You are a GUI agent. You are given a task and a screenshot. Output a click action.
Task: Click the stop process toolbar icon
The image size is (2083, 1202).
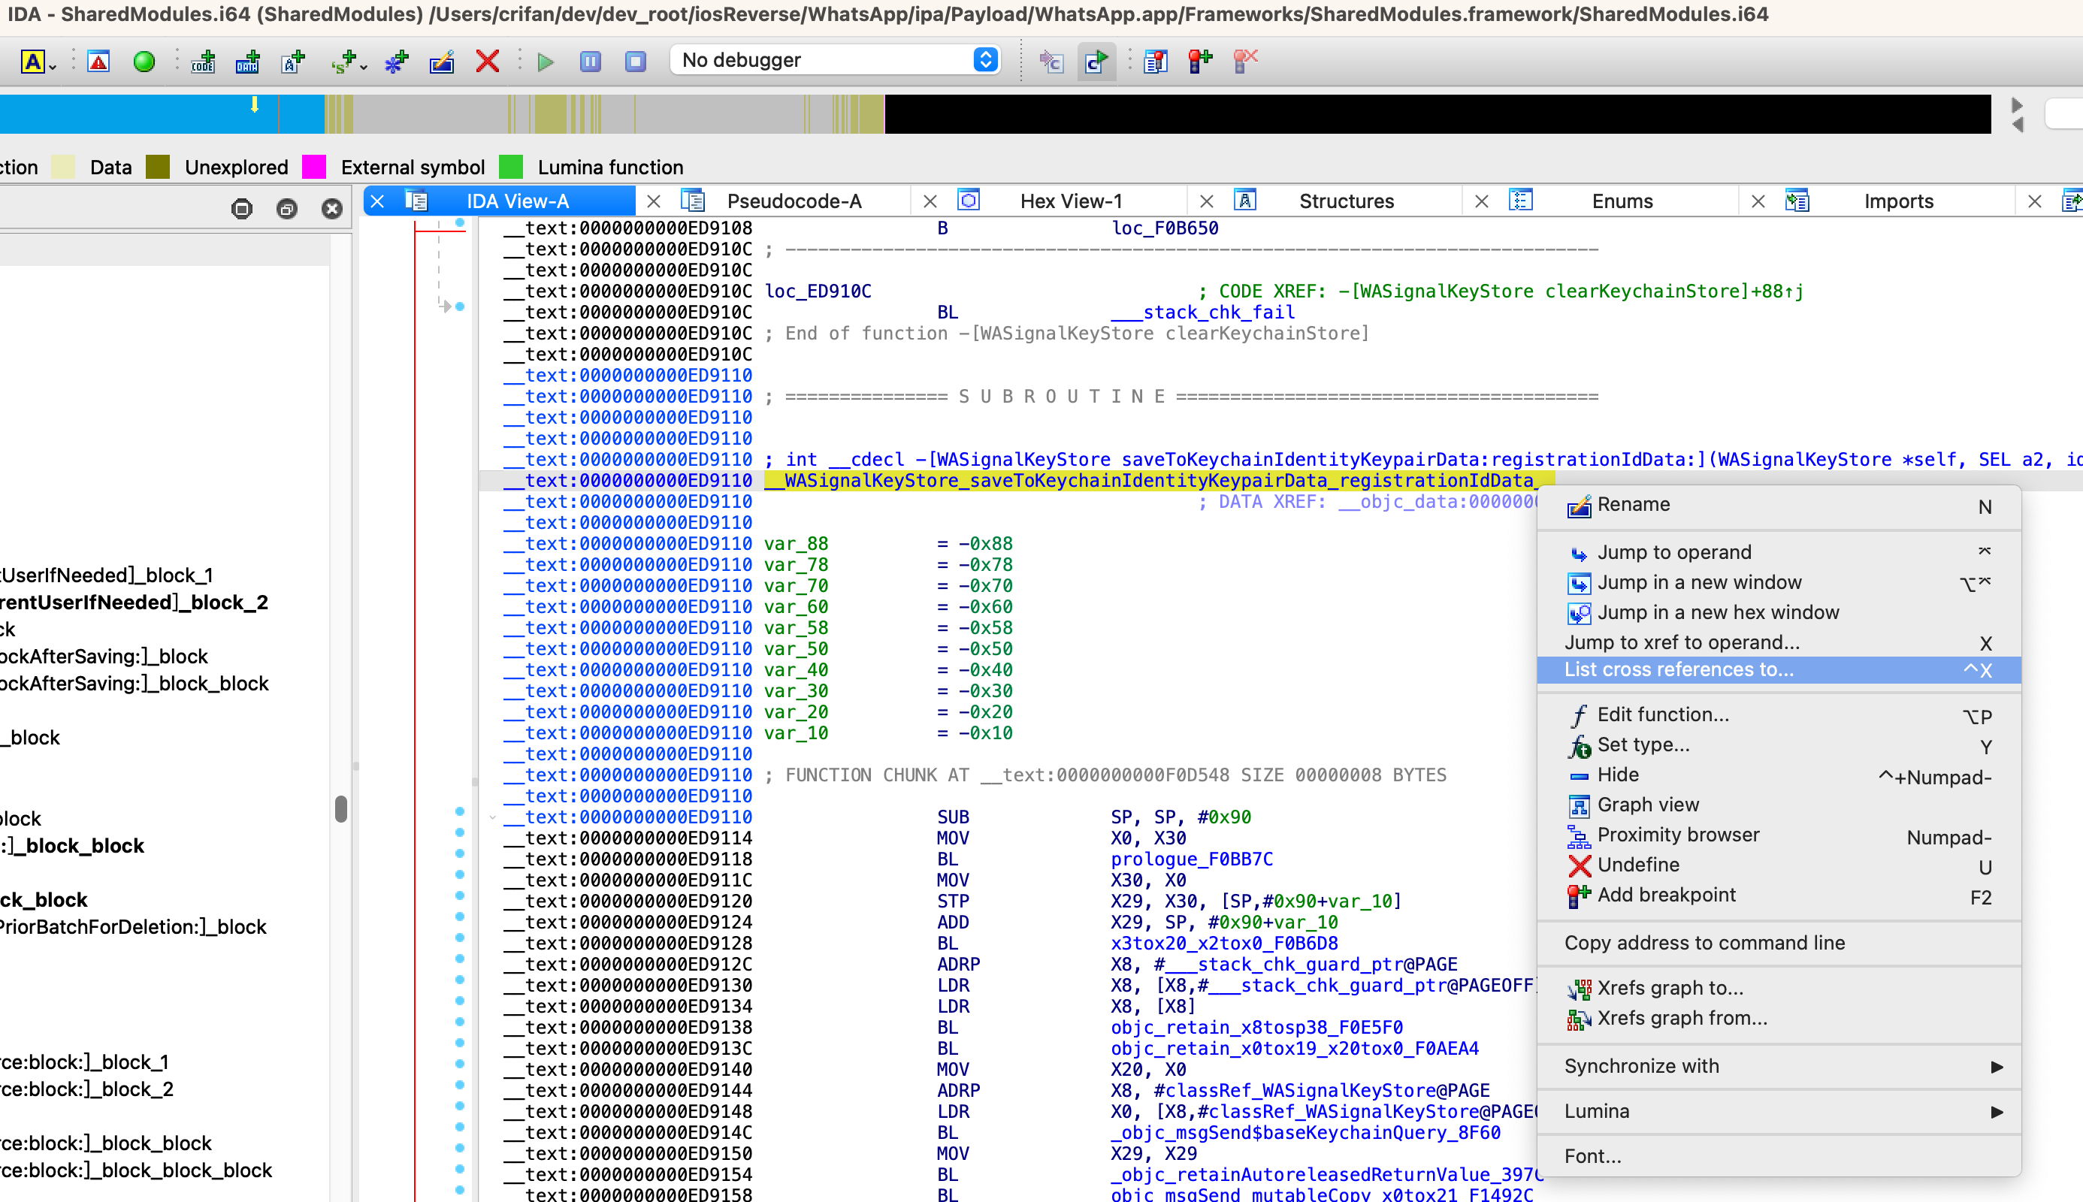coord(636,61)
